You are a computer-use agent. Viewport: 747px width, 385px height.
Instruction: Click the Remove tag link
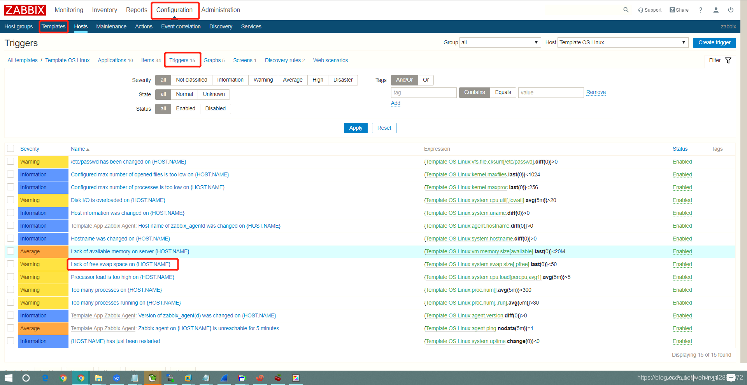point(596,92)
